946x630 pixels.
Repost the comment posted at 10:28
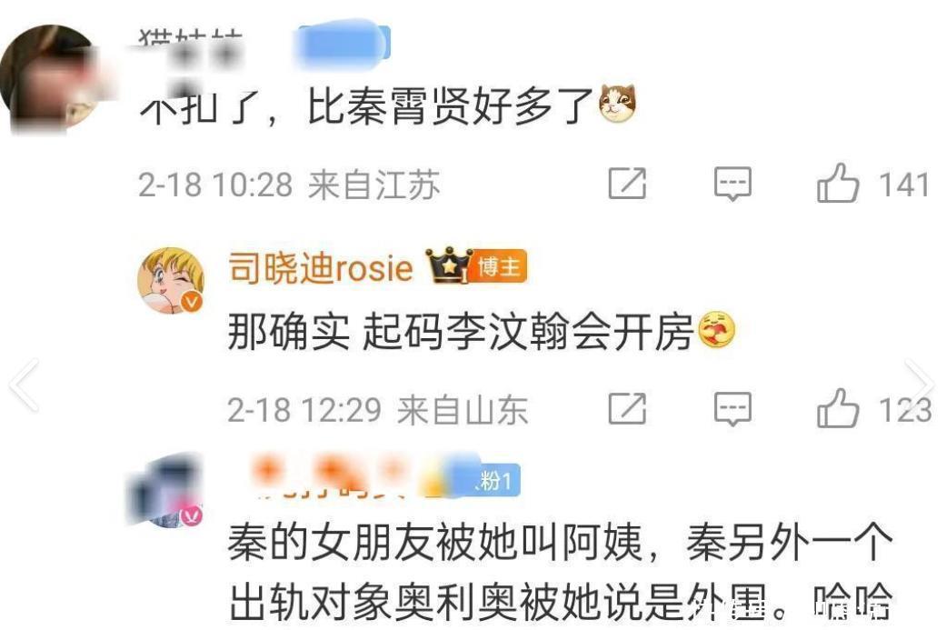(627, 183)
